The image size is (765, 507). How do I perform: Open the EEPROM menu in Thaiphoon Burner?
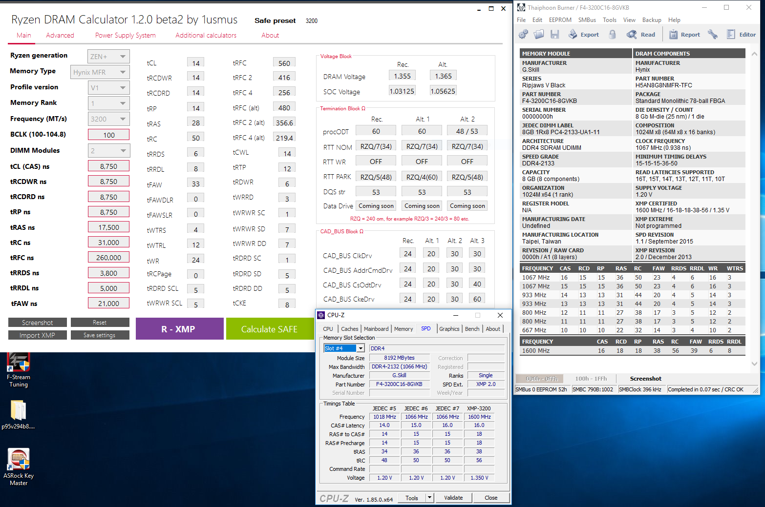(560, 20)
